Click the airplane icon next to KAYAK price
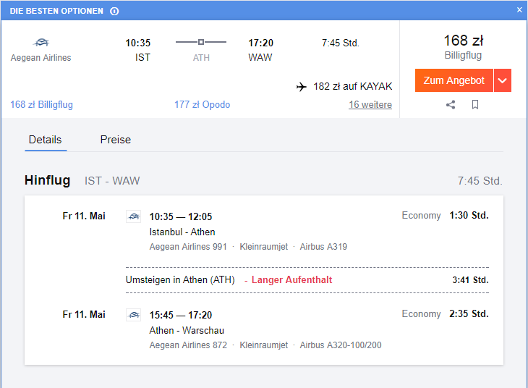Viewport: 528px width, 388px height. tap(302, 87)
